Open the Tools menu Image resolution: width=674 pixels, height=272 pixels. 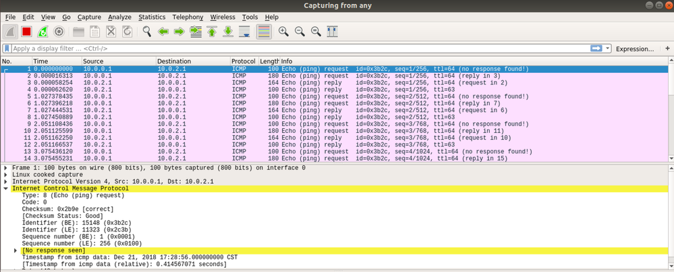point(250,17)
